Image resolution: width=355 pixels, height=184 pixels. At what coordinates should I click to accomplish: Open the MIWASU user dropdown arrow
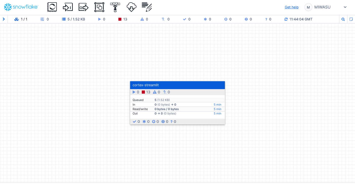point(345,7)
